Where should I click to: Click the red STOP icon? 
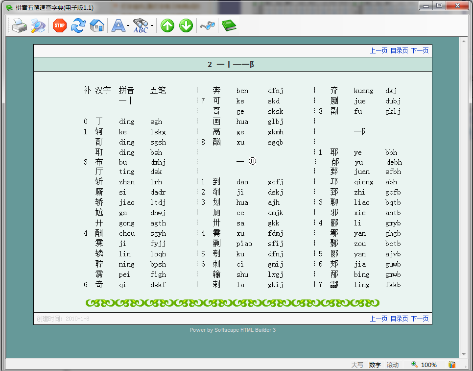[60, 25]
